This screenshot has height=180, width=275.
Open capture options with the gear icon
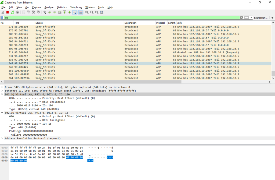click(17, 12)
